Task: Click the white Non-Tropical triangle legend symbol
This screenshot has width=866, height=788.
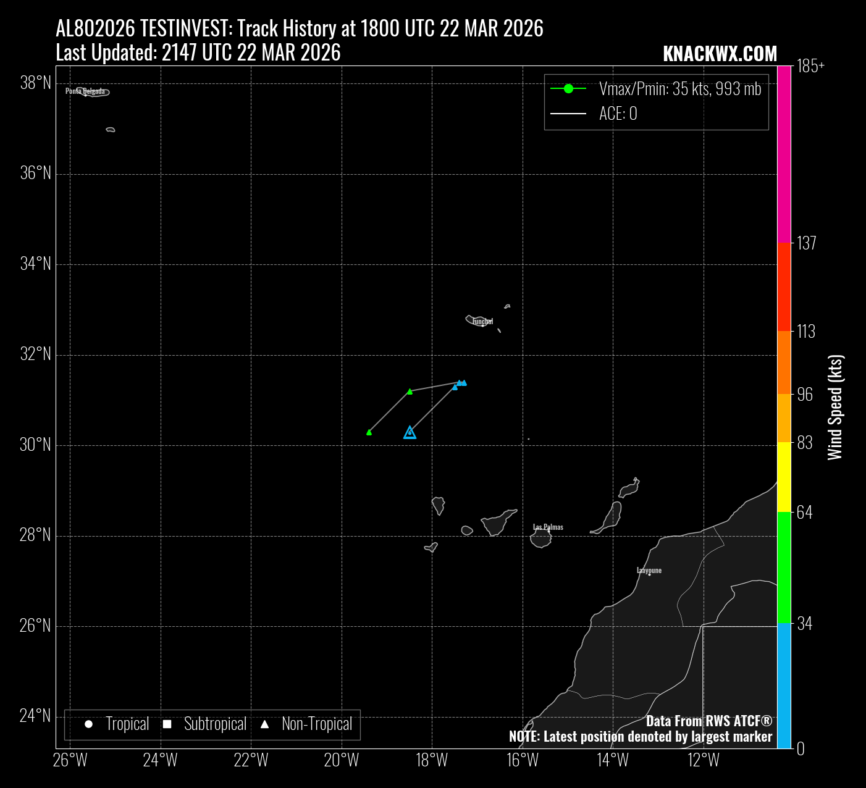Action: tap(264, 724)
